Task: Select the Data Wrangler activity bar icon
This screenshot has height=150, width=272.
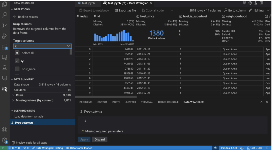Action: pos(5,89)
